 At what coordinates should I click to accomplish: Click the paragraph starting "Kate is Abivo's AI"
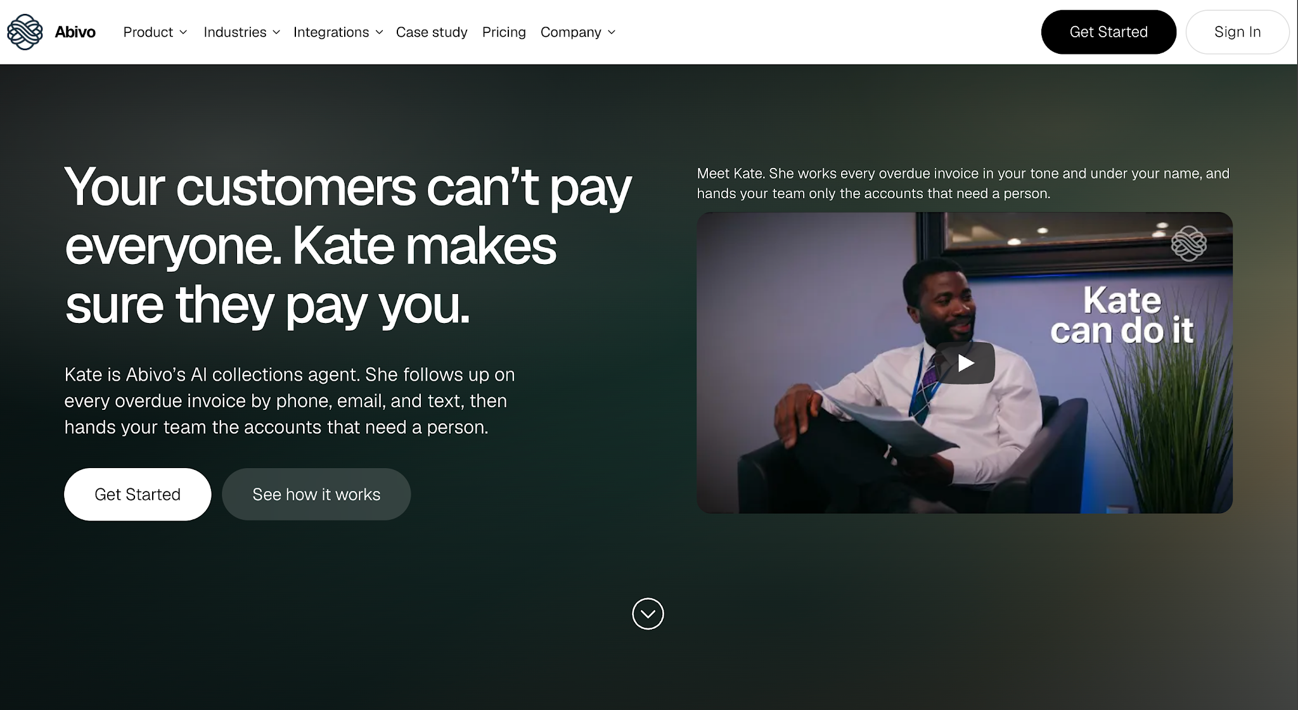click(290, 401)
